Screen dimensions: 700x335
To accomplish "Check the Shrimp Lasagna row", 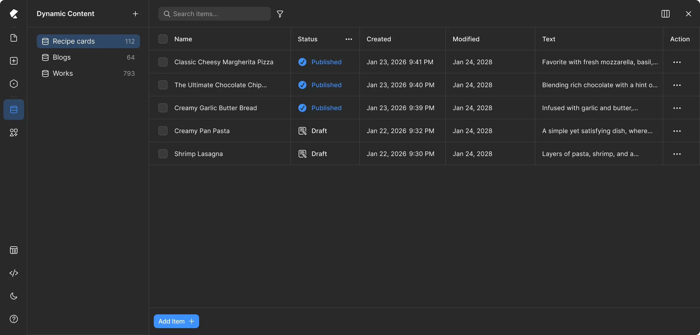I will coord(163,154).
